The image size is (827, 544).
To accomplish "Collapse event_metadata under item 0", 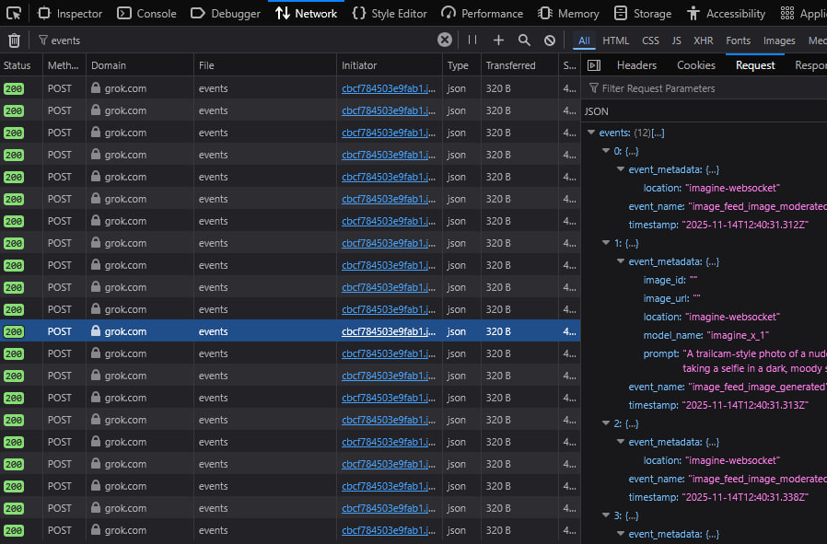I will (620, 170).
